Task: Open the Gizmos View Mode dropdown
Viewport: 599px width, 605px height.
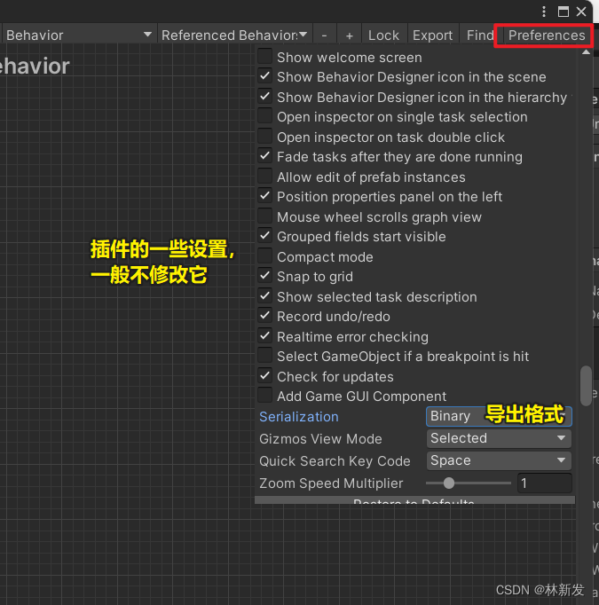Action: click(x=499, y=438)
